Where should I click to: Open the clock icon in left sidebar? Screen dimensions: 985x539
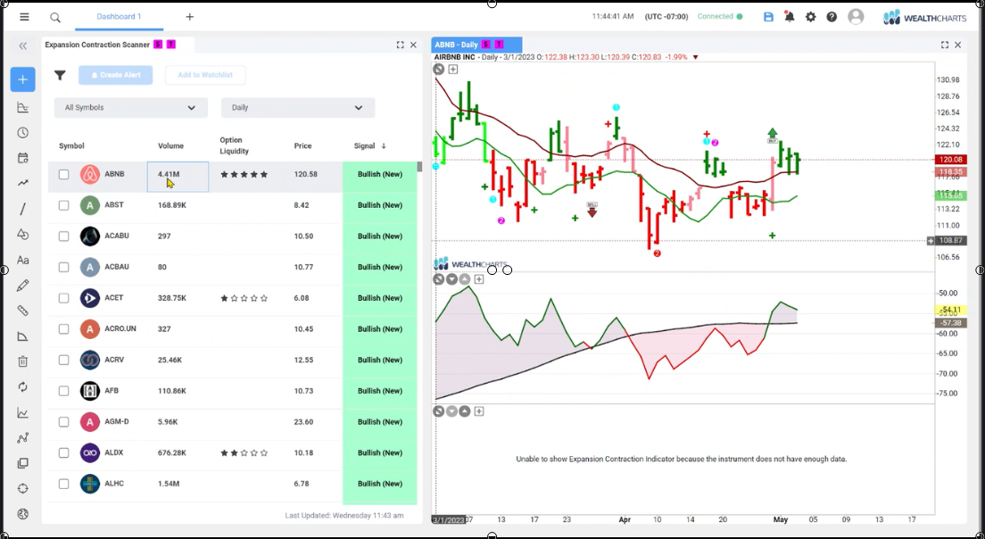[x=22, y=133]
